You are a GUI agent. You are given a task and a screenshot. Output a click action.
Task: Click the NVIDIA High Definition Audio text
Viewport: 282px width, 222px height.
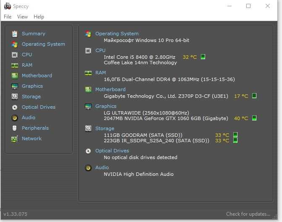pos(139,174)
